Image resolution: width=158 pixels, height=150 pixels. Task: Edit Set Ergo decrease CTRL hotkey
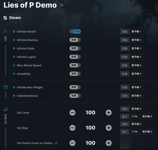pyautogui.click(x=135, y=132)
